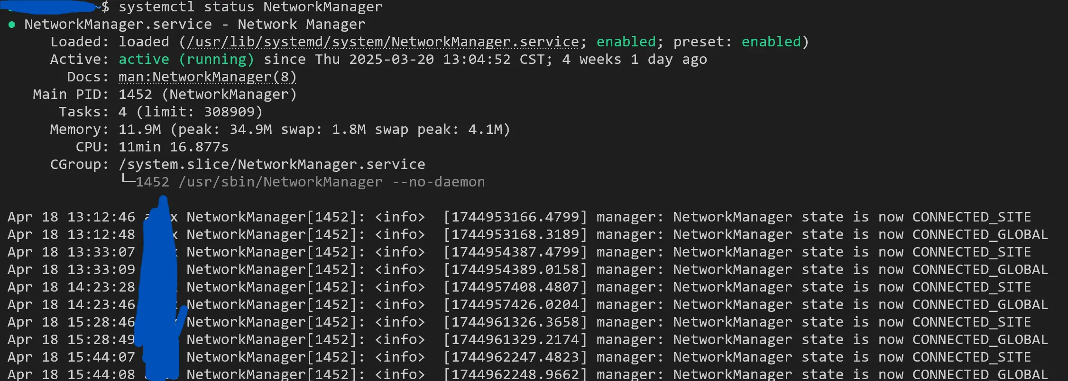The image size is (1068, 381).
Task: Click the shell prompt dollar sign
Action: point(105,7)
